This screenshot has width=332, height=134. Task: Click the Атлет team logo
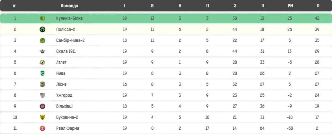point(42,62)
